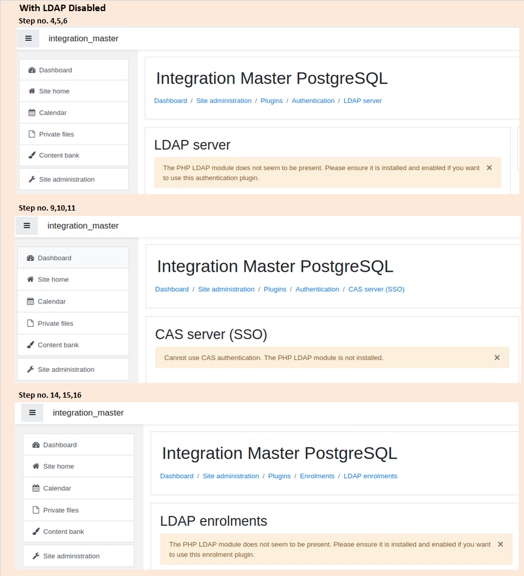The image size is (524, 576).
Task: Click Content bank brush icon in CAS server panel
Action: pyautogui.click(x=30, y=344)
